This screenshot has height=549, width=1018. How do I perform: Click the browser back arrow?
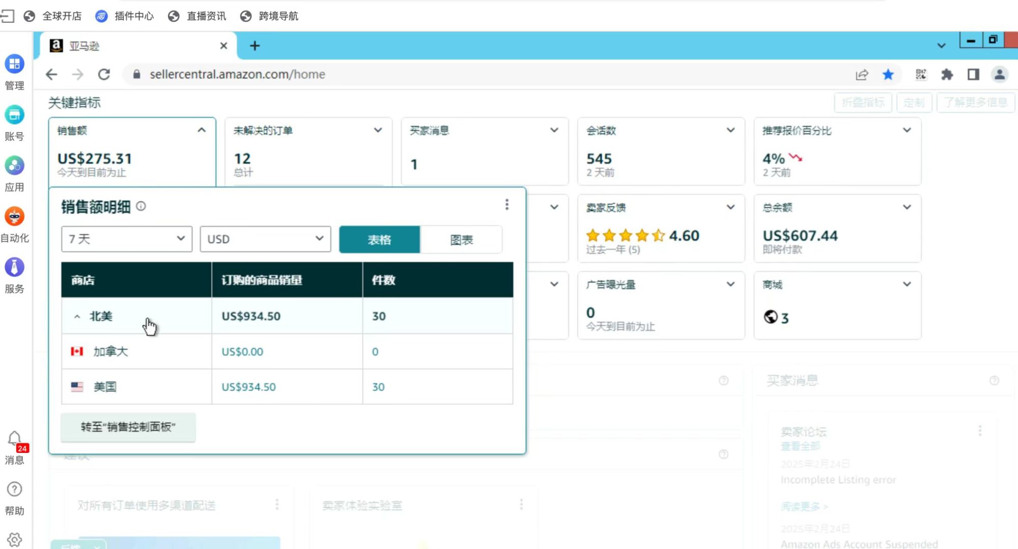51,74
